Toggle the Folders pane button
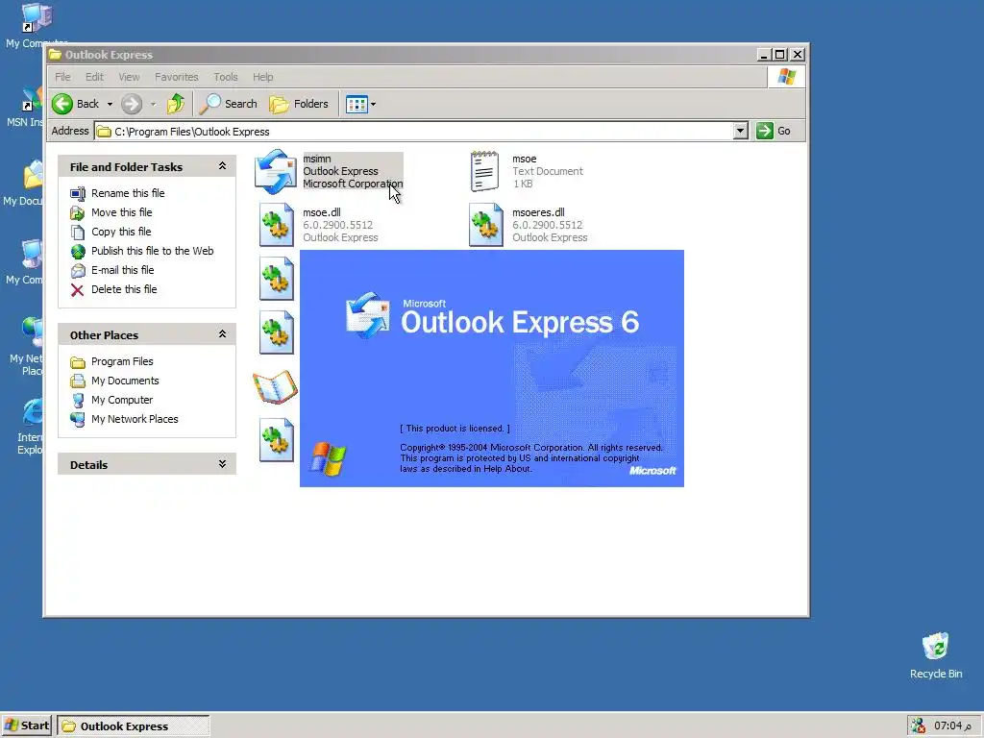This screenshot has width=984, height=738. coord(299,104)
